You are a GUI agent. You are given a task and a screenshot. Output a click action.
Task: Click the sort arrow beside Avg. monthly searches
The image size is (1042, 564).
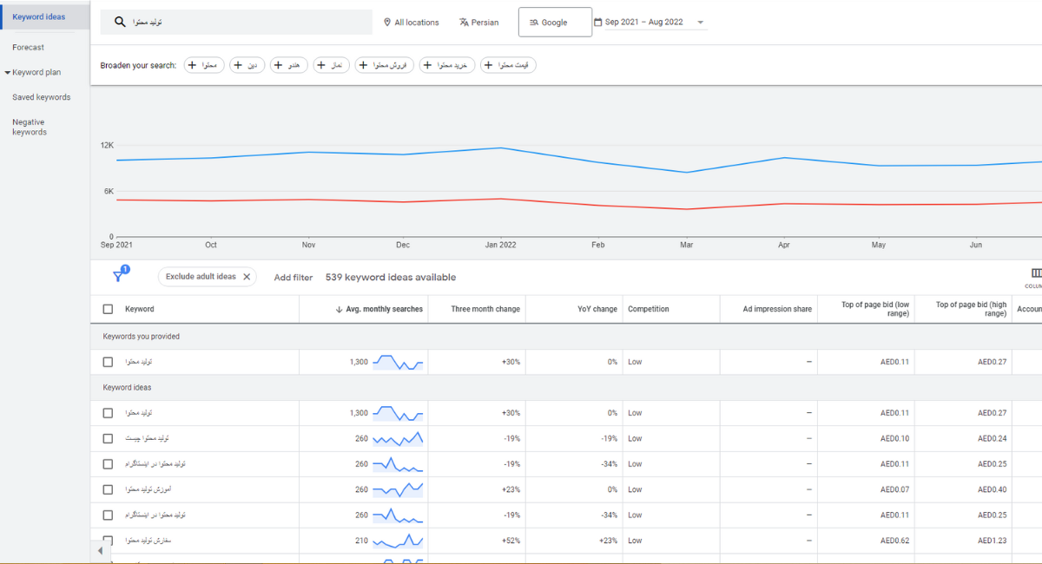(x=339, y=309)
